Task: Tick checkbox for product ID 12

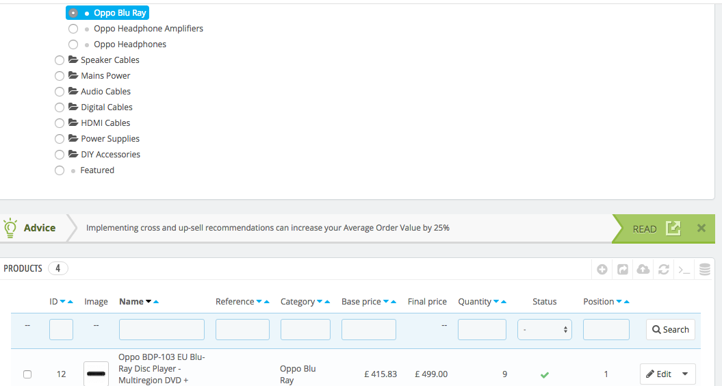Action: (27, 374)
